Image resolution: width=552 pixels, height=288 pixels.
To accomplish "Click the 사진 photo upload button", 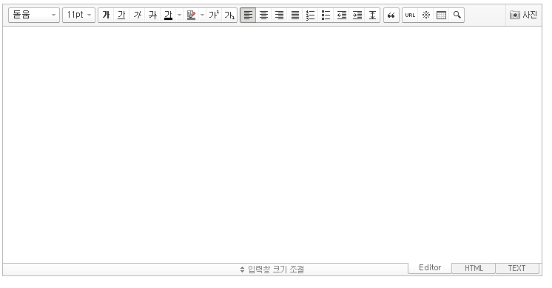I will [523, 15].
